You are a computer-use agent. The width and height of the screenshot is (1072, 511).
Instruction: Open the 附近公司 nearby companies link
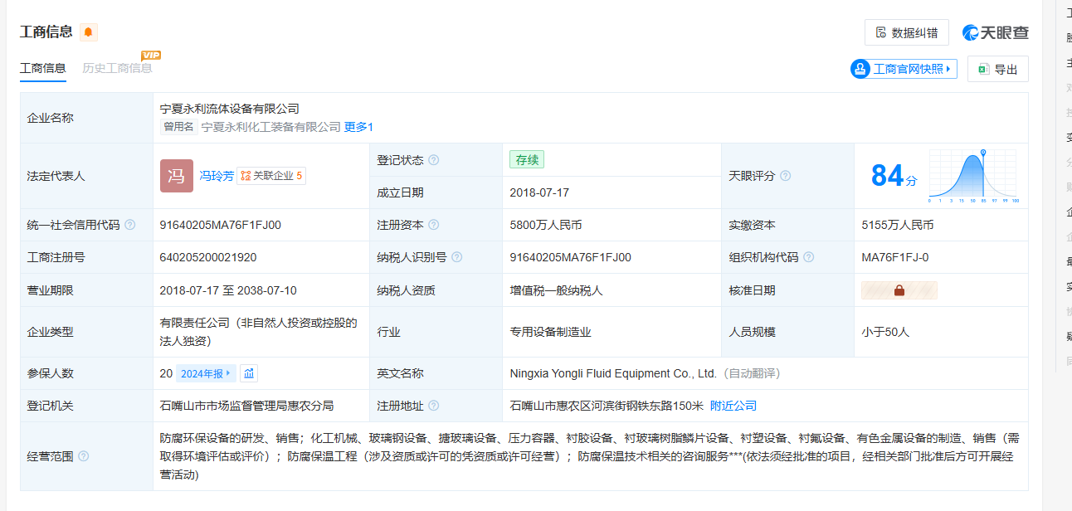[733, 406]
